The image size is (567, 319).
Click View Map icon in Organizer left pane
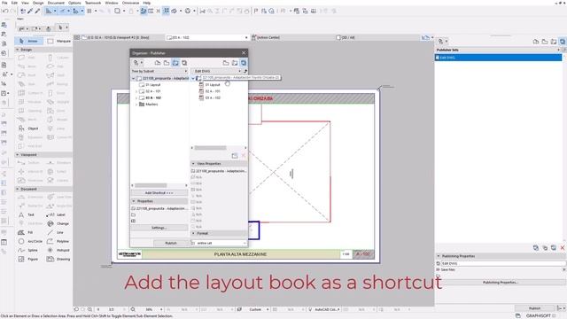point(167,63)
